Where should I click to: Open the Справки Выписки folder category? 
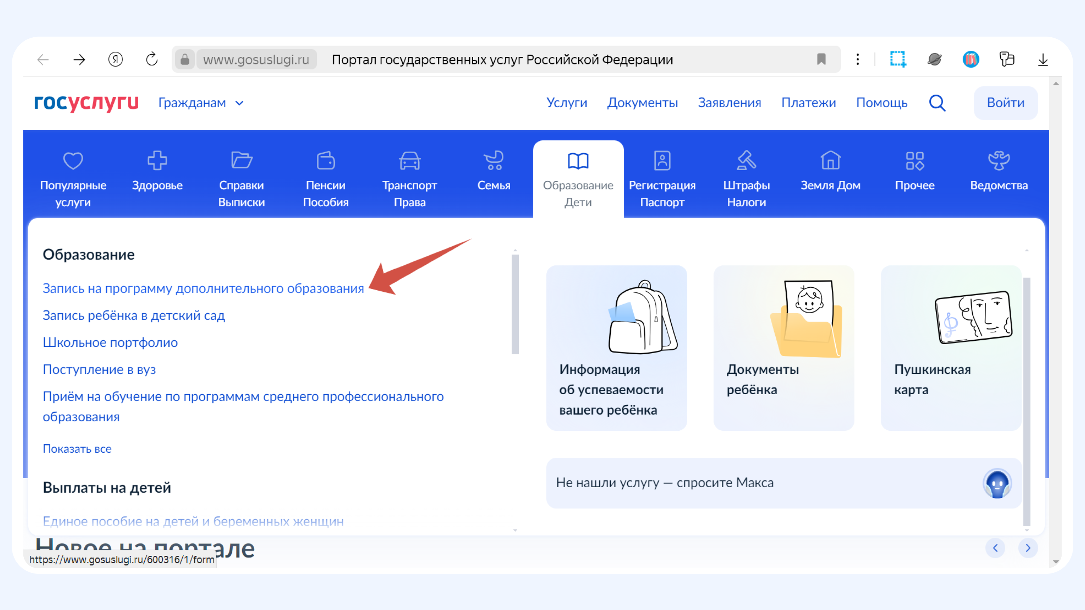click(x=241, y=179)
